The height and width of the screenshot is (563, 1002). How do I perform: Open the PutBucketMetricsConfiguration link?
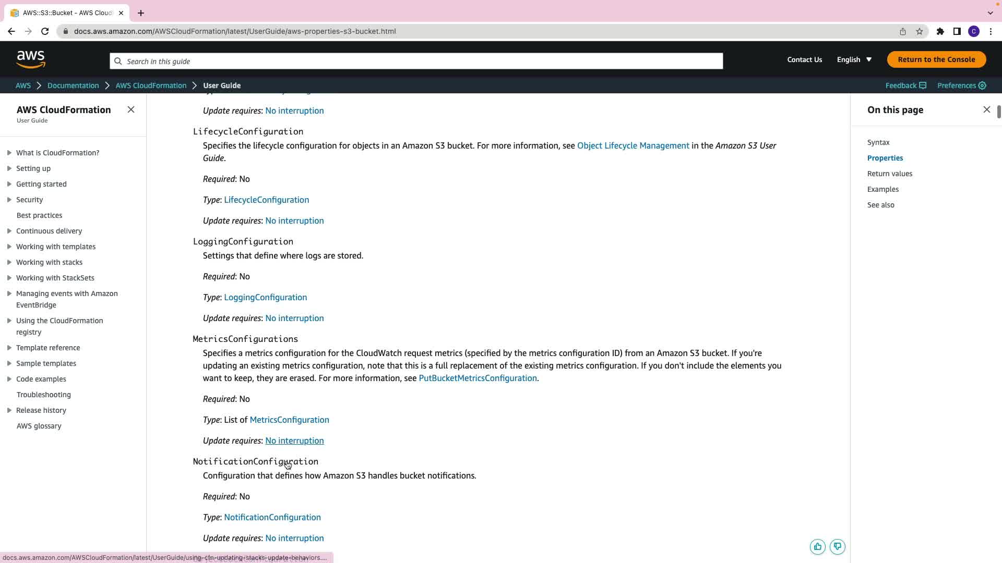click(x=478, y=378)
